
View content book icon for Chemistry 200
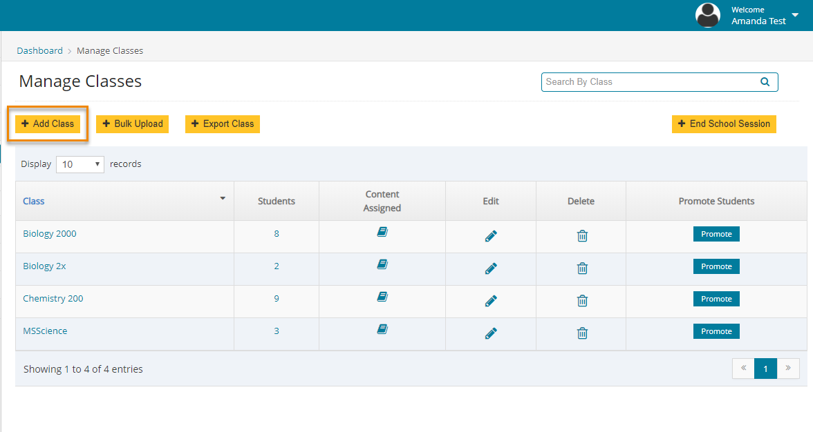382,297
